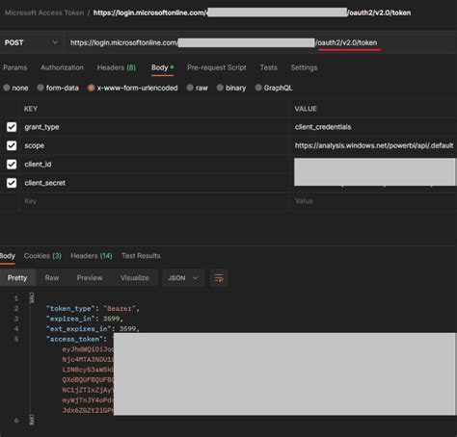Screen dimensions: 457x437
Task: Select the Raw response view
Action: 52,278
